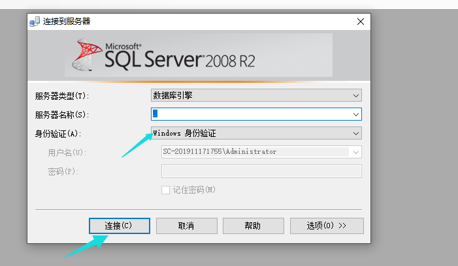Click the 服务器名称(S) label
458x266 pixels.
(61, 115)
